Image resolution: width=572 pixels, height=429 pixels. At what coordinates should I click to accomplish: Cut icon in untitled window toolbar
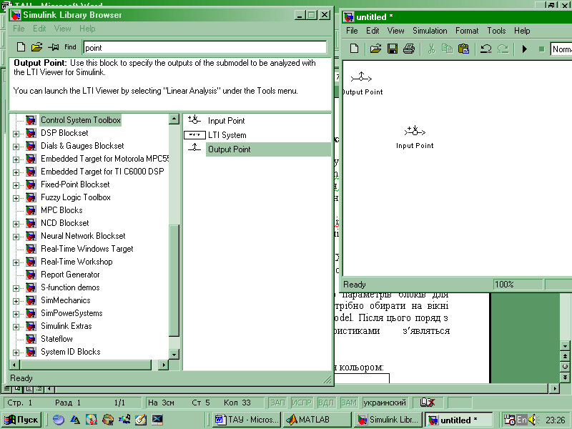[x=432, y=49]
